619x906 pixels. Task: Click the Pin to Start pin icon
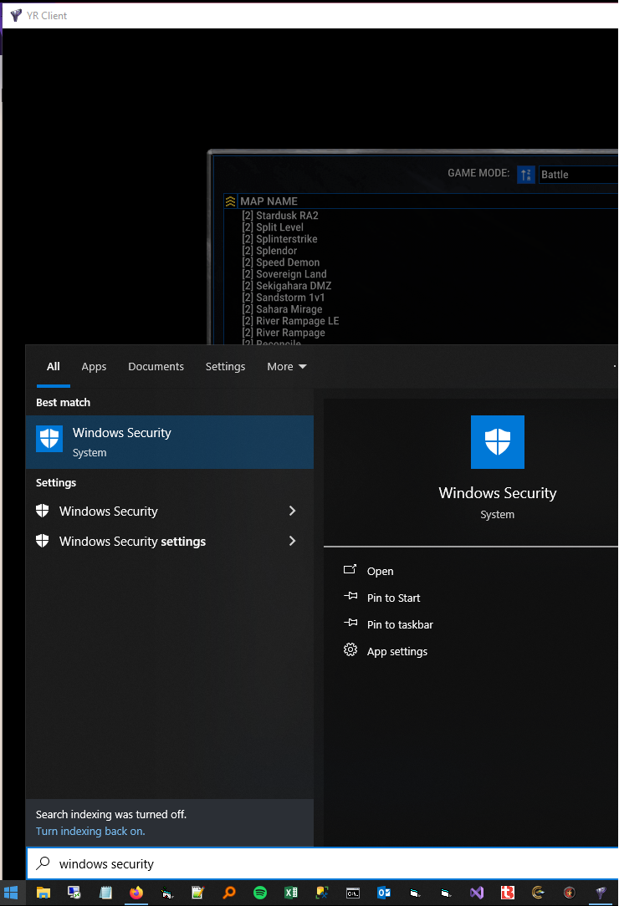pyautogui.click(x=350, y=596)
